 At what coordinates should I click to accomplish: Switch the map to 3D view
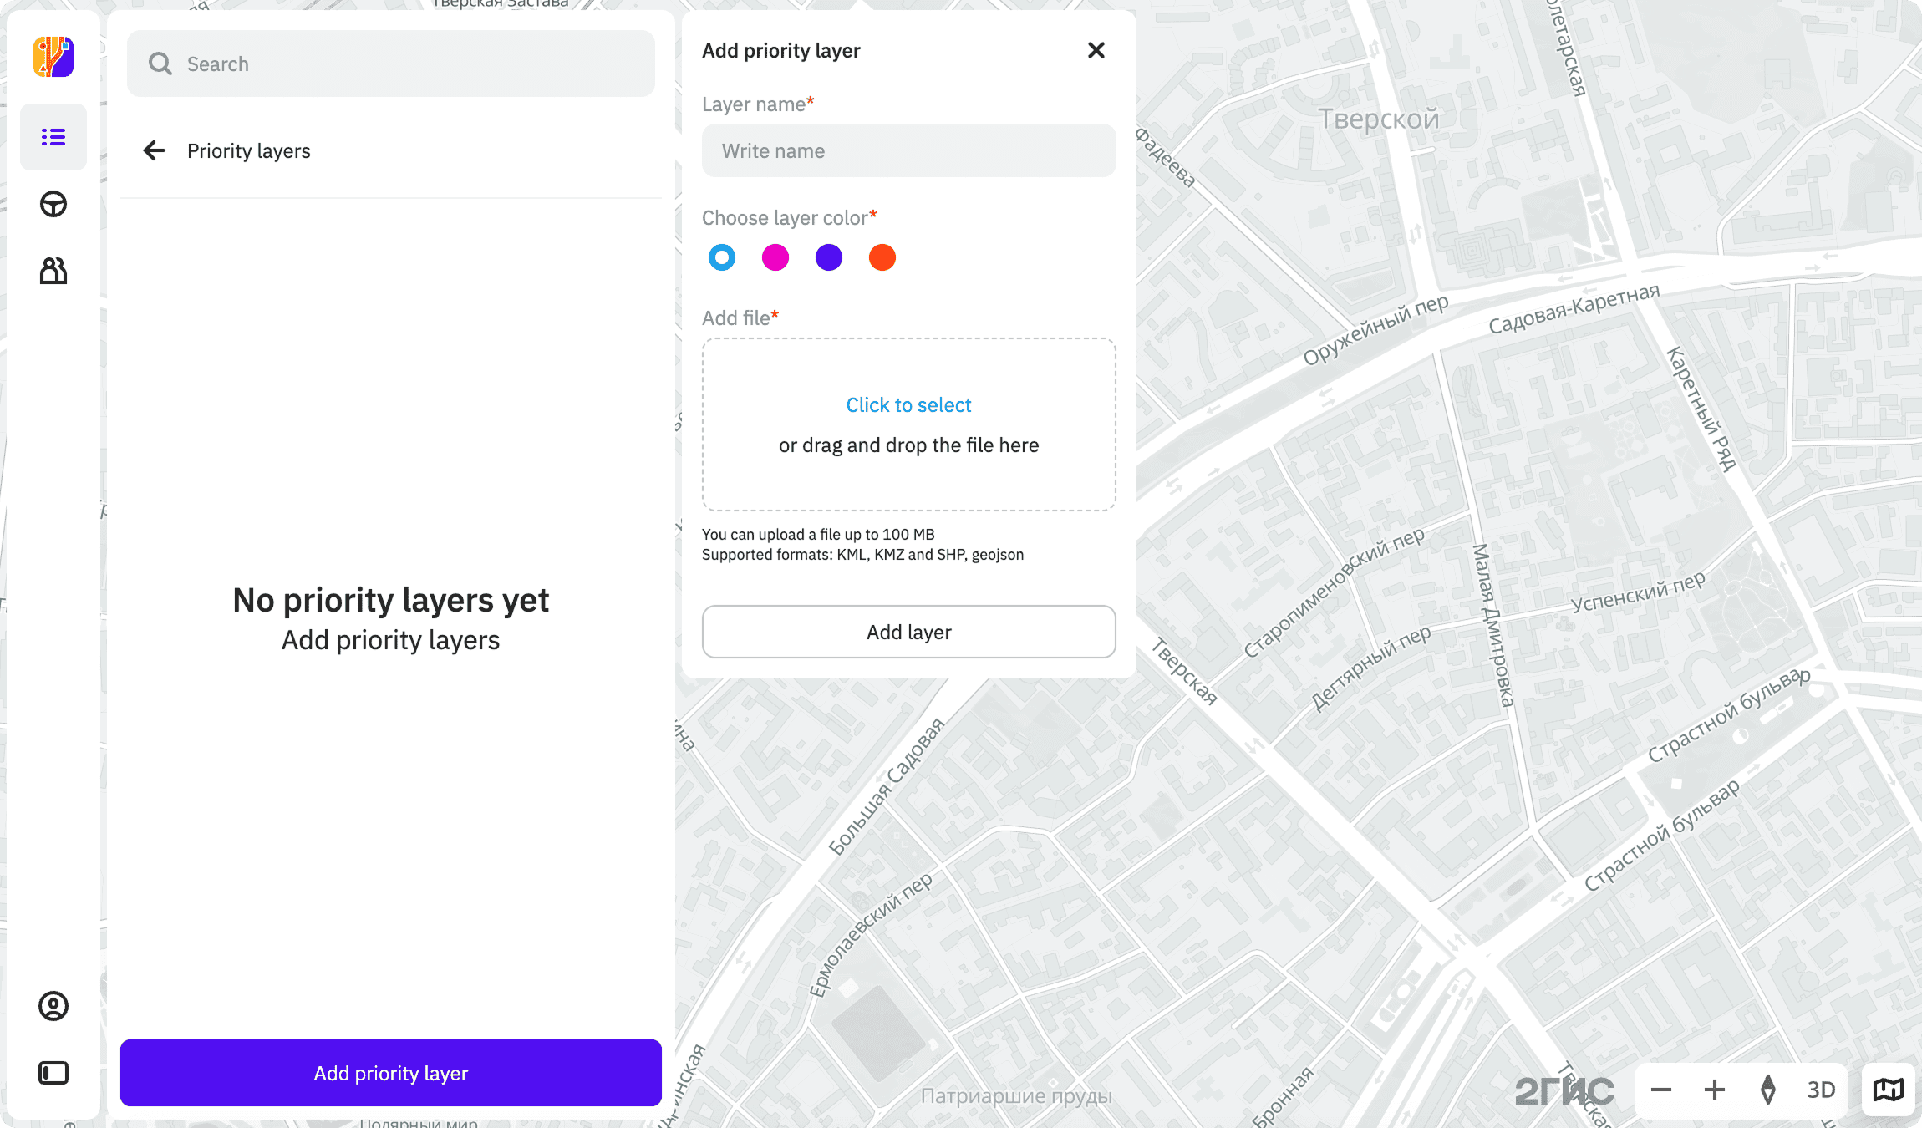(x=1822, y=1090)
